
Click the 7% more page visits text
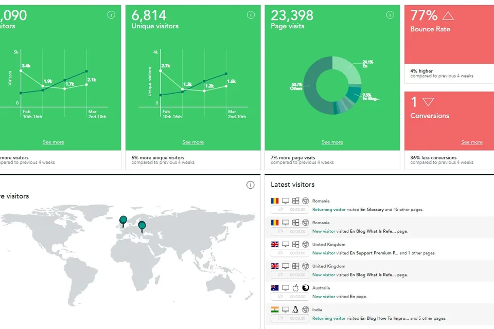293,157
